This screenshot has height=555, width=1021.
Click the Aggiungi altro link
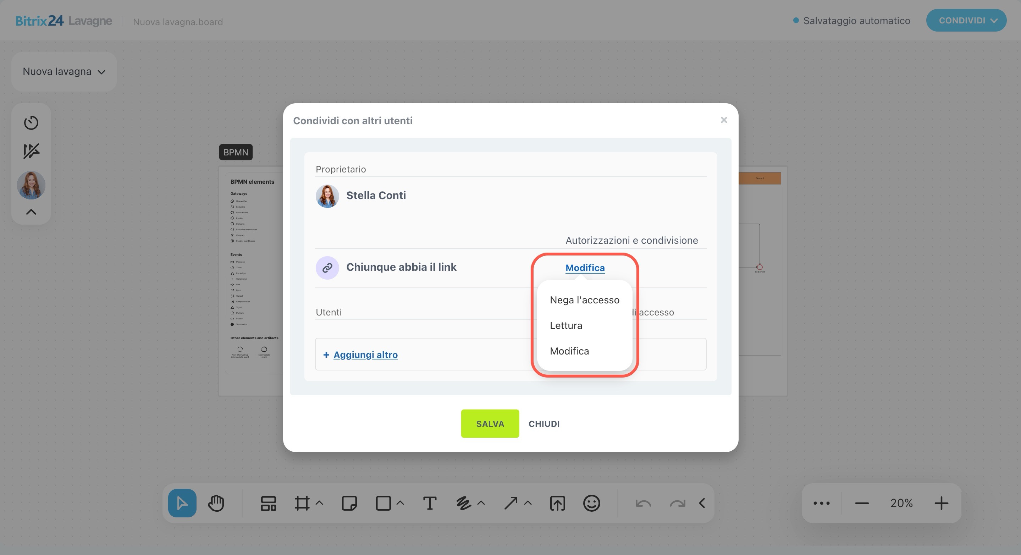point(365,355)
